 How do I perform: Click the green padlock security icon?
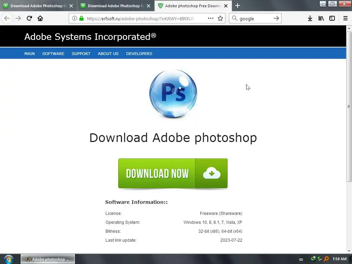pos(81,18)
